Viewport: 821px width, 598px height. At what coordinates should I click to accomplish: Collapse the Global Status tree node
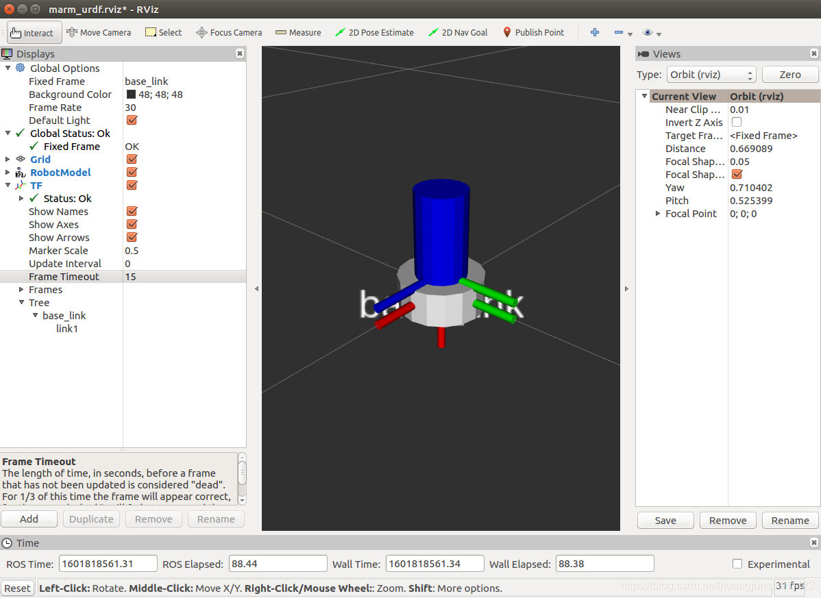tap(8, 133)
